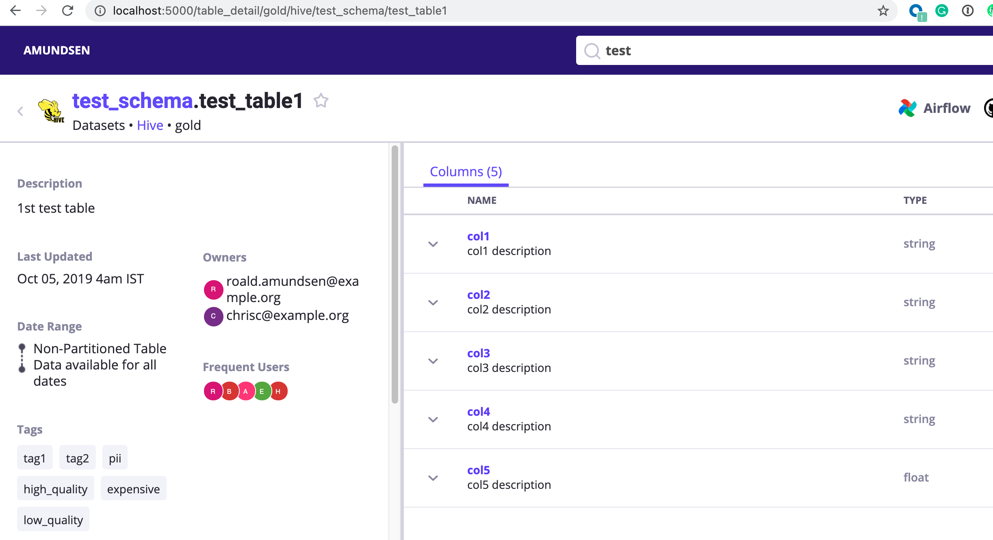This screenshot has width=993, height=540.
Task: Toggle the favorite star beside test_table1
Action: [x=321, y=101]
